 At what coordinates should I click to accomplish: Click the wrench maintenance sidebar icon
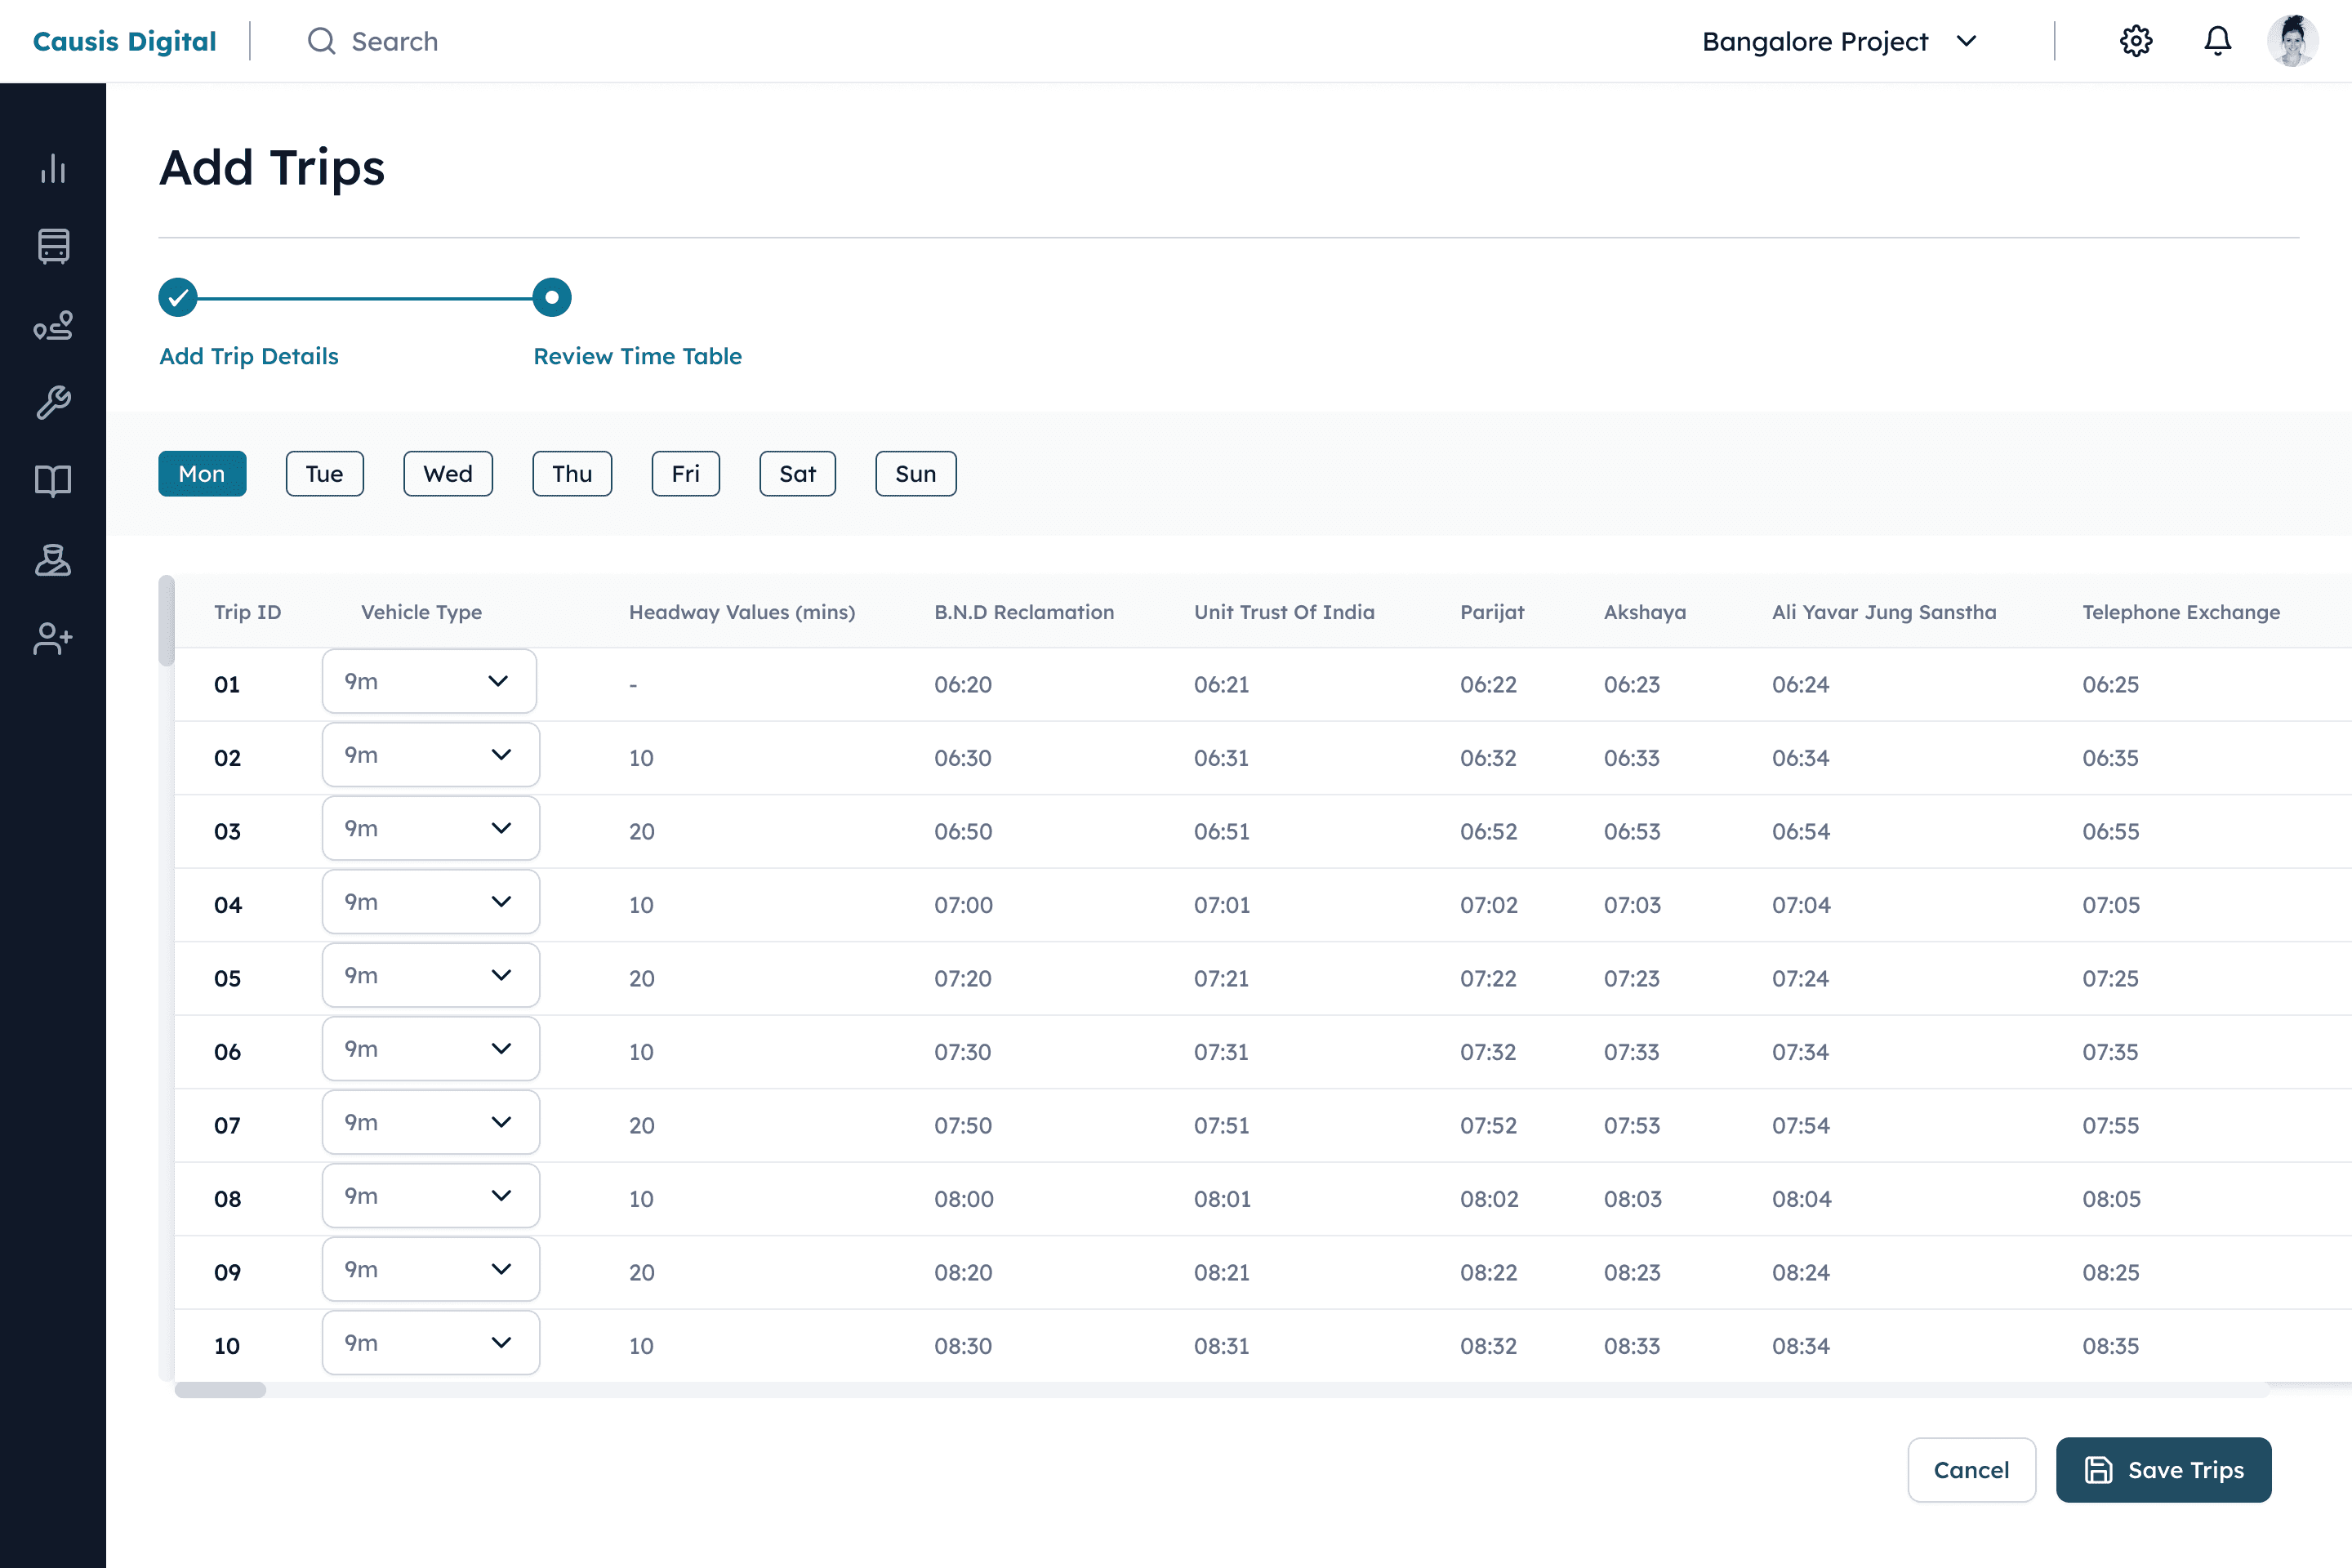[x=53, y=403]
